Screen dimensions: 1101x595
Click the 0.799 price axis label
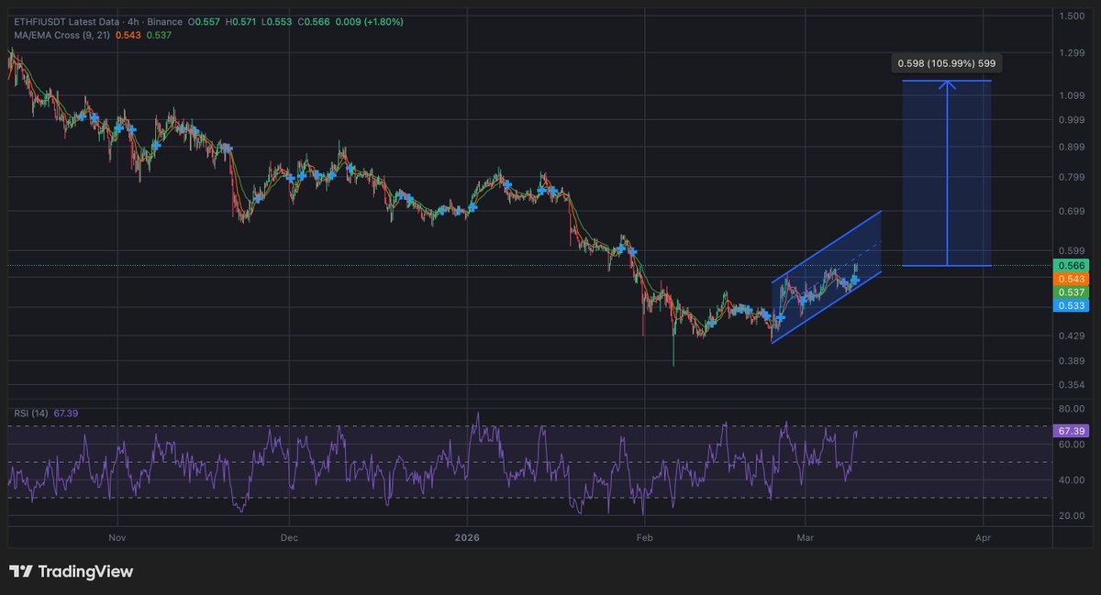(1073, 177)
